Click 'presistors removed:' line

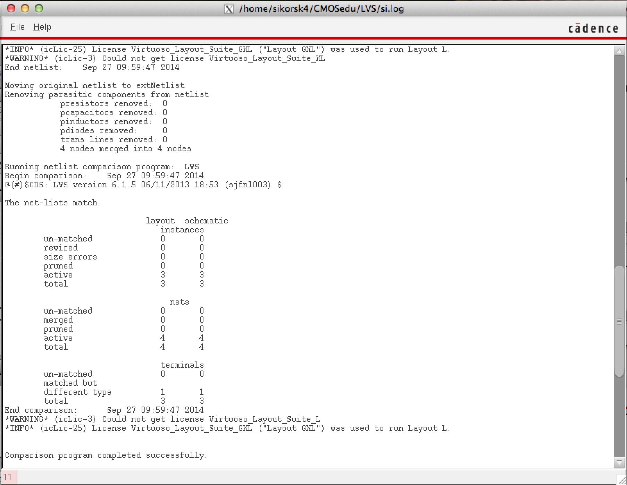114,103
